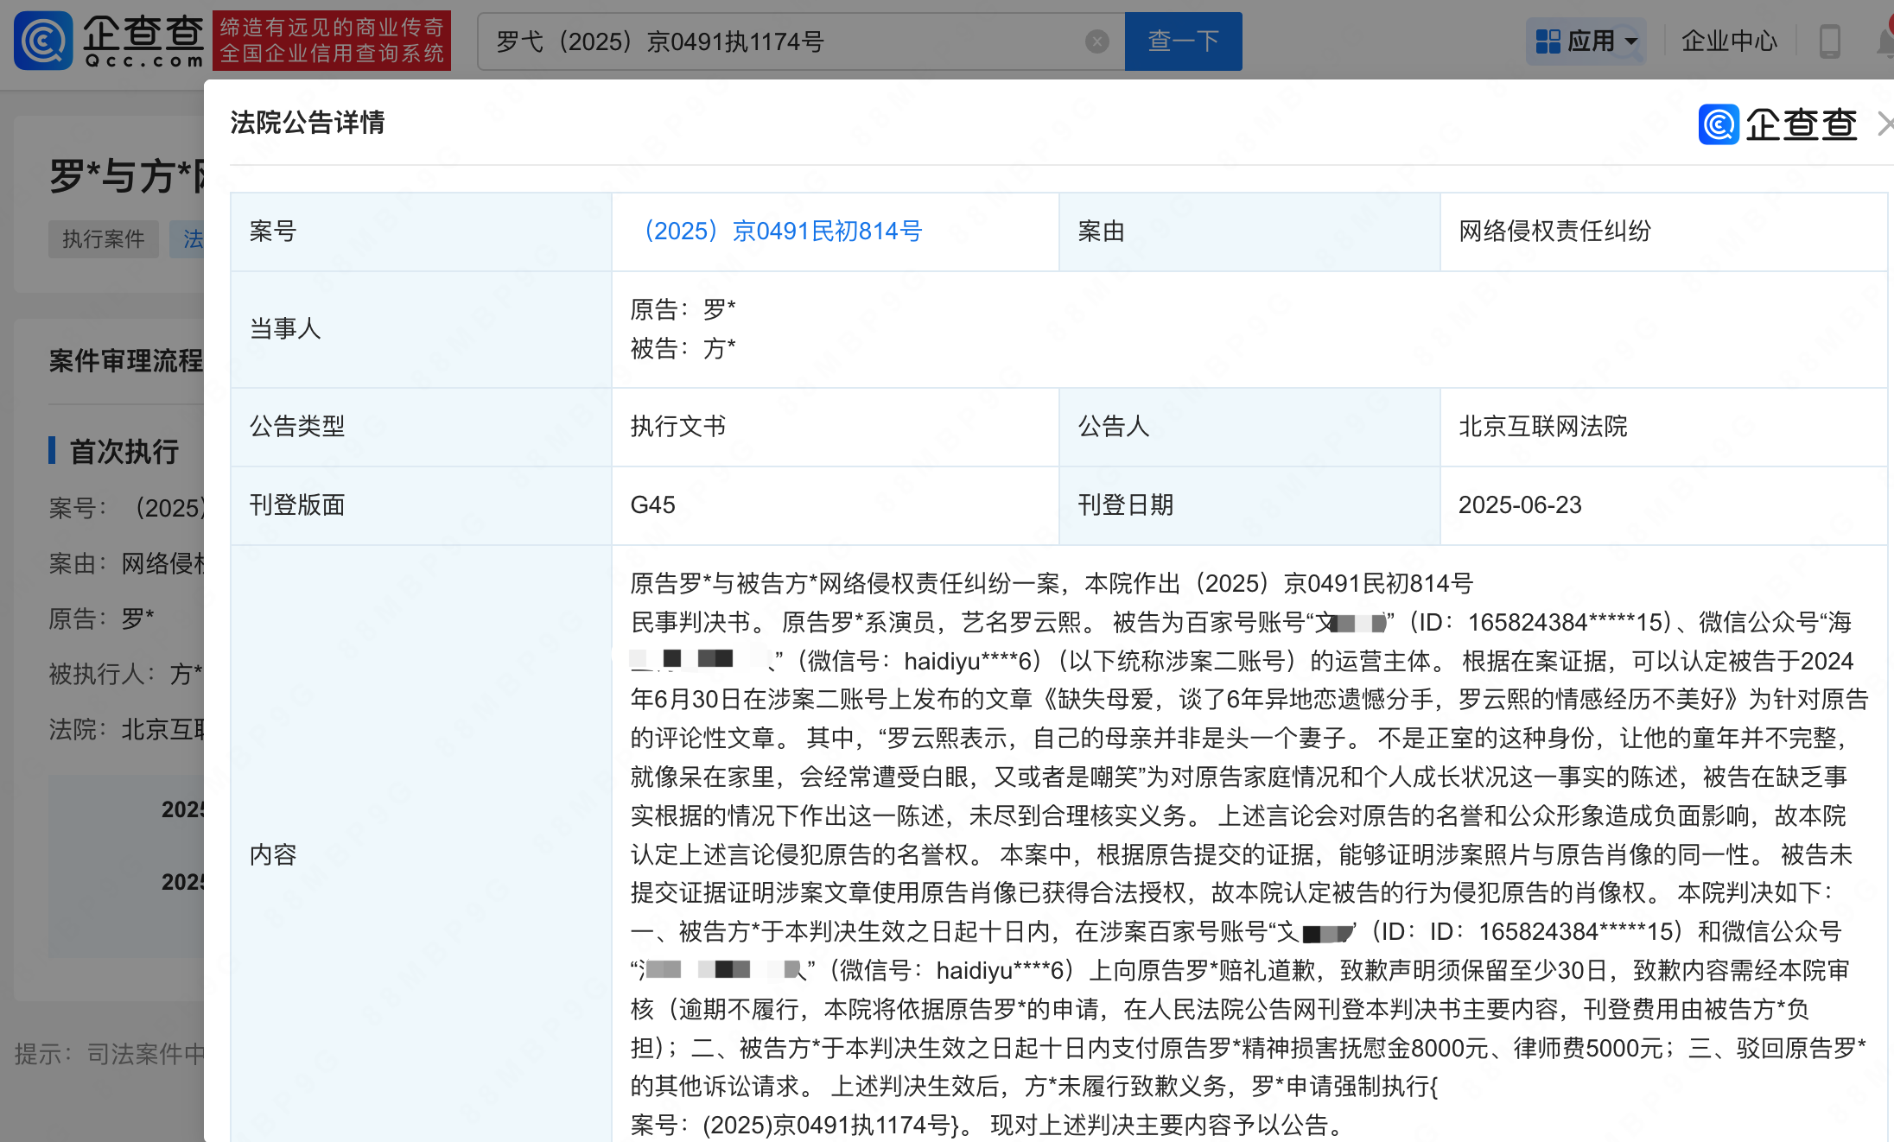
Task: Click the 北京互联网法院 announcer cell
Action: tap(1542, 427)
